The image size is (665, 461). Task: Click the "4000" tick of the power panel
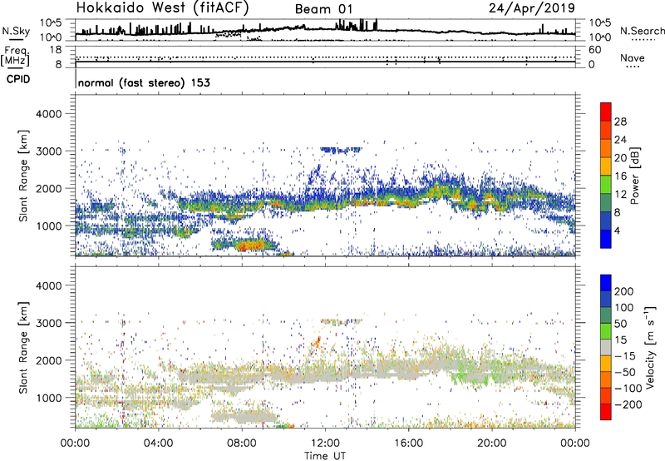click(49, 114)
